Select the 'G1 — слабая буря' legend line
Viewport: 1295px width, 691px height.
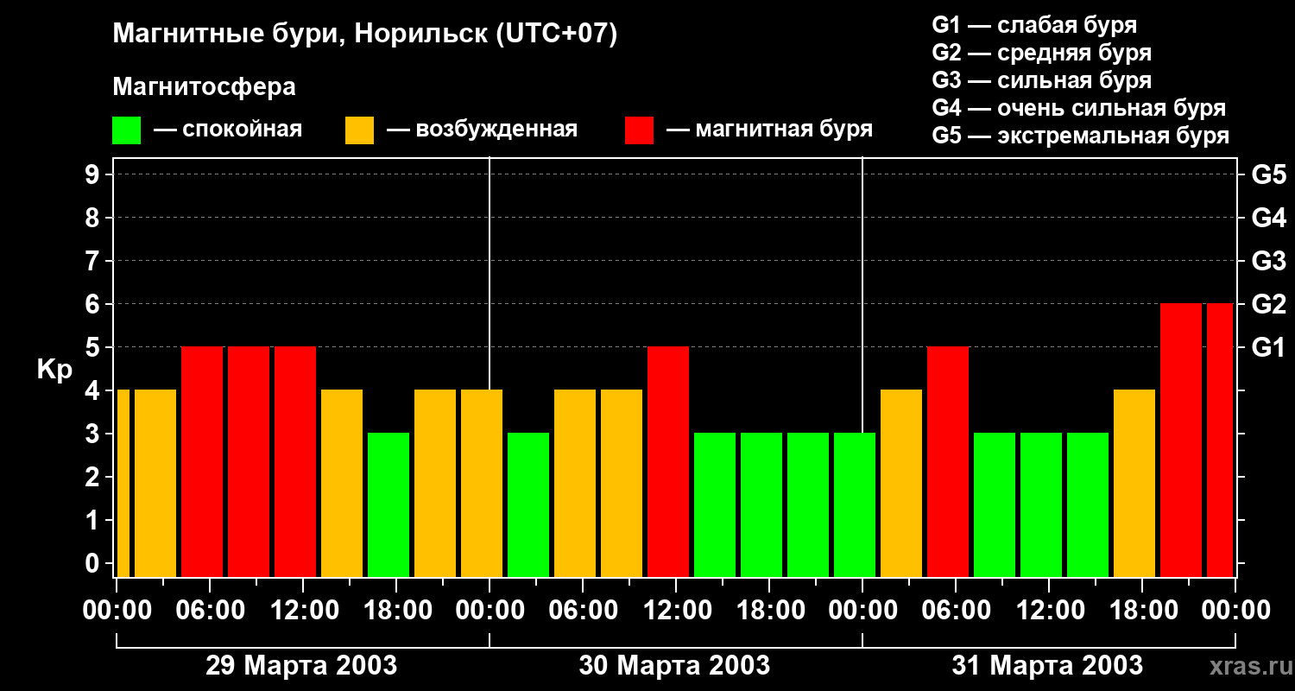coord(1034,25)
